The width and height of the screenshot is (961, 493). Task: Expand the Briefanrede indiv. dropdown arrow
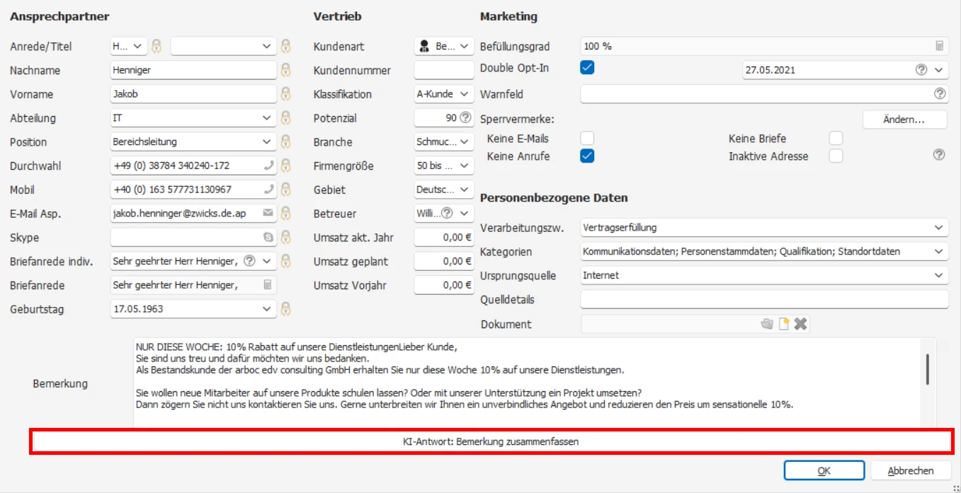pyautogui.click(x=267, y=261)
